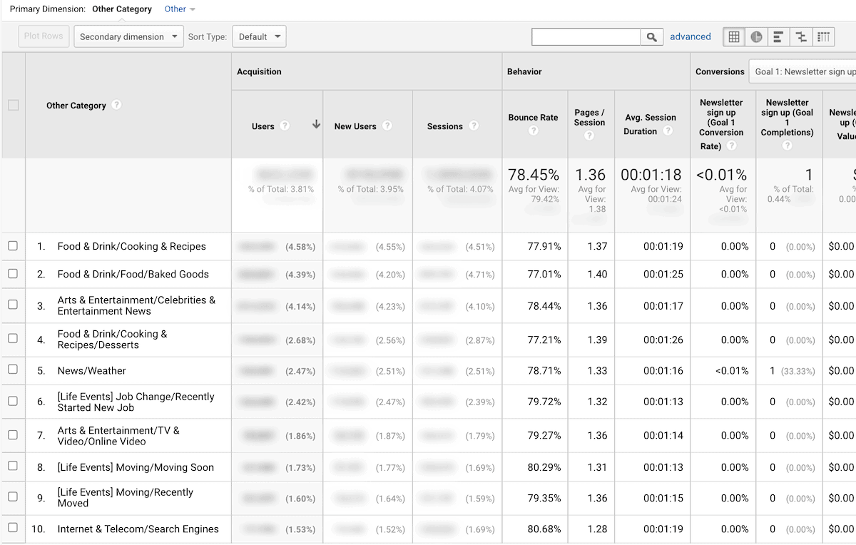856x545 pixels.
Task: Switch to data table view
Action: point(734,36)
